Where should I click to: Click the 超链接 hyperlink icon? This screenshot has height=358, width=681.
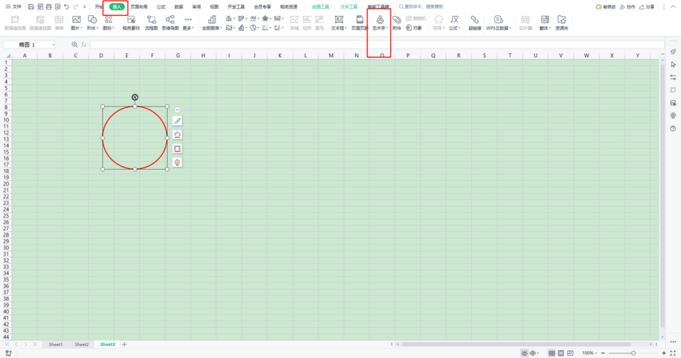[475, 23]
